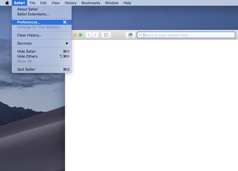Open the History menu
Viewport: 238px width, 171px height.
pos(71,3)
